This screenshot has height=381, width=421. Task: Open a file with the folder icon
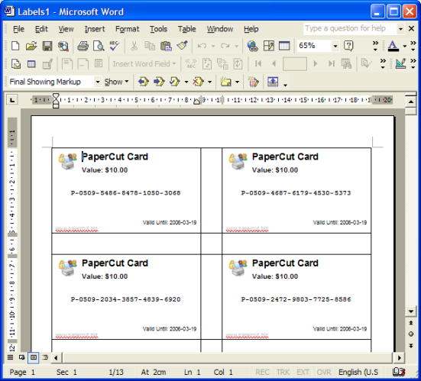pyautogui.click(x=31, y=46)
